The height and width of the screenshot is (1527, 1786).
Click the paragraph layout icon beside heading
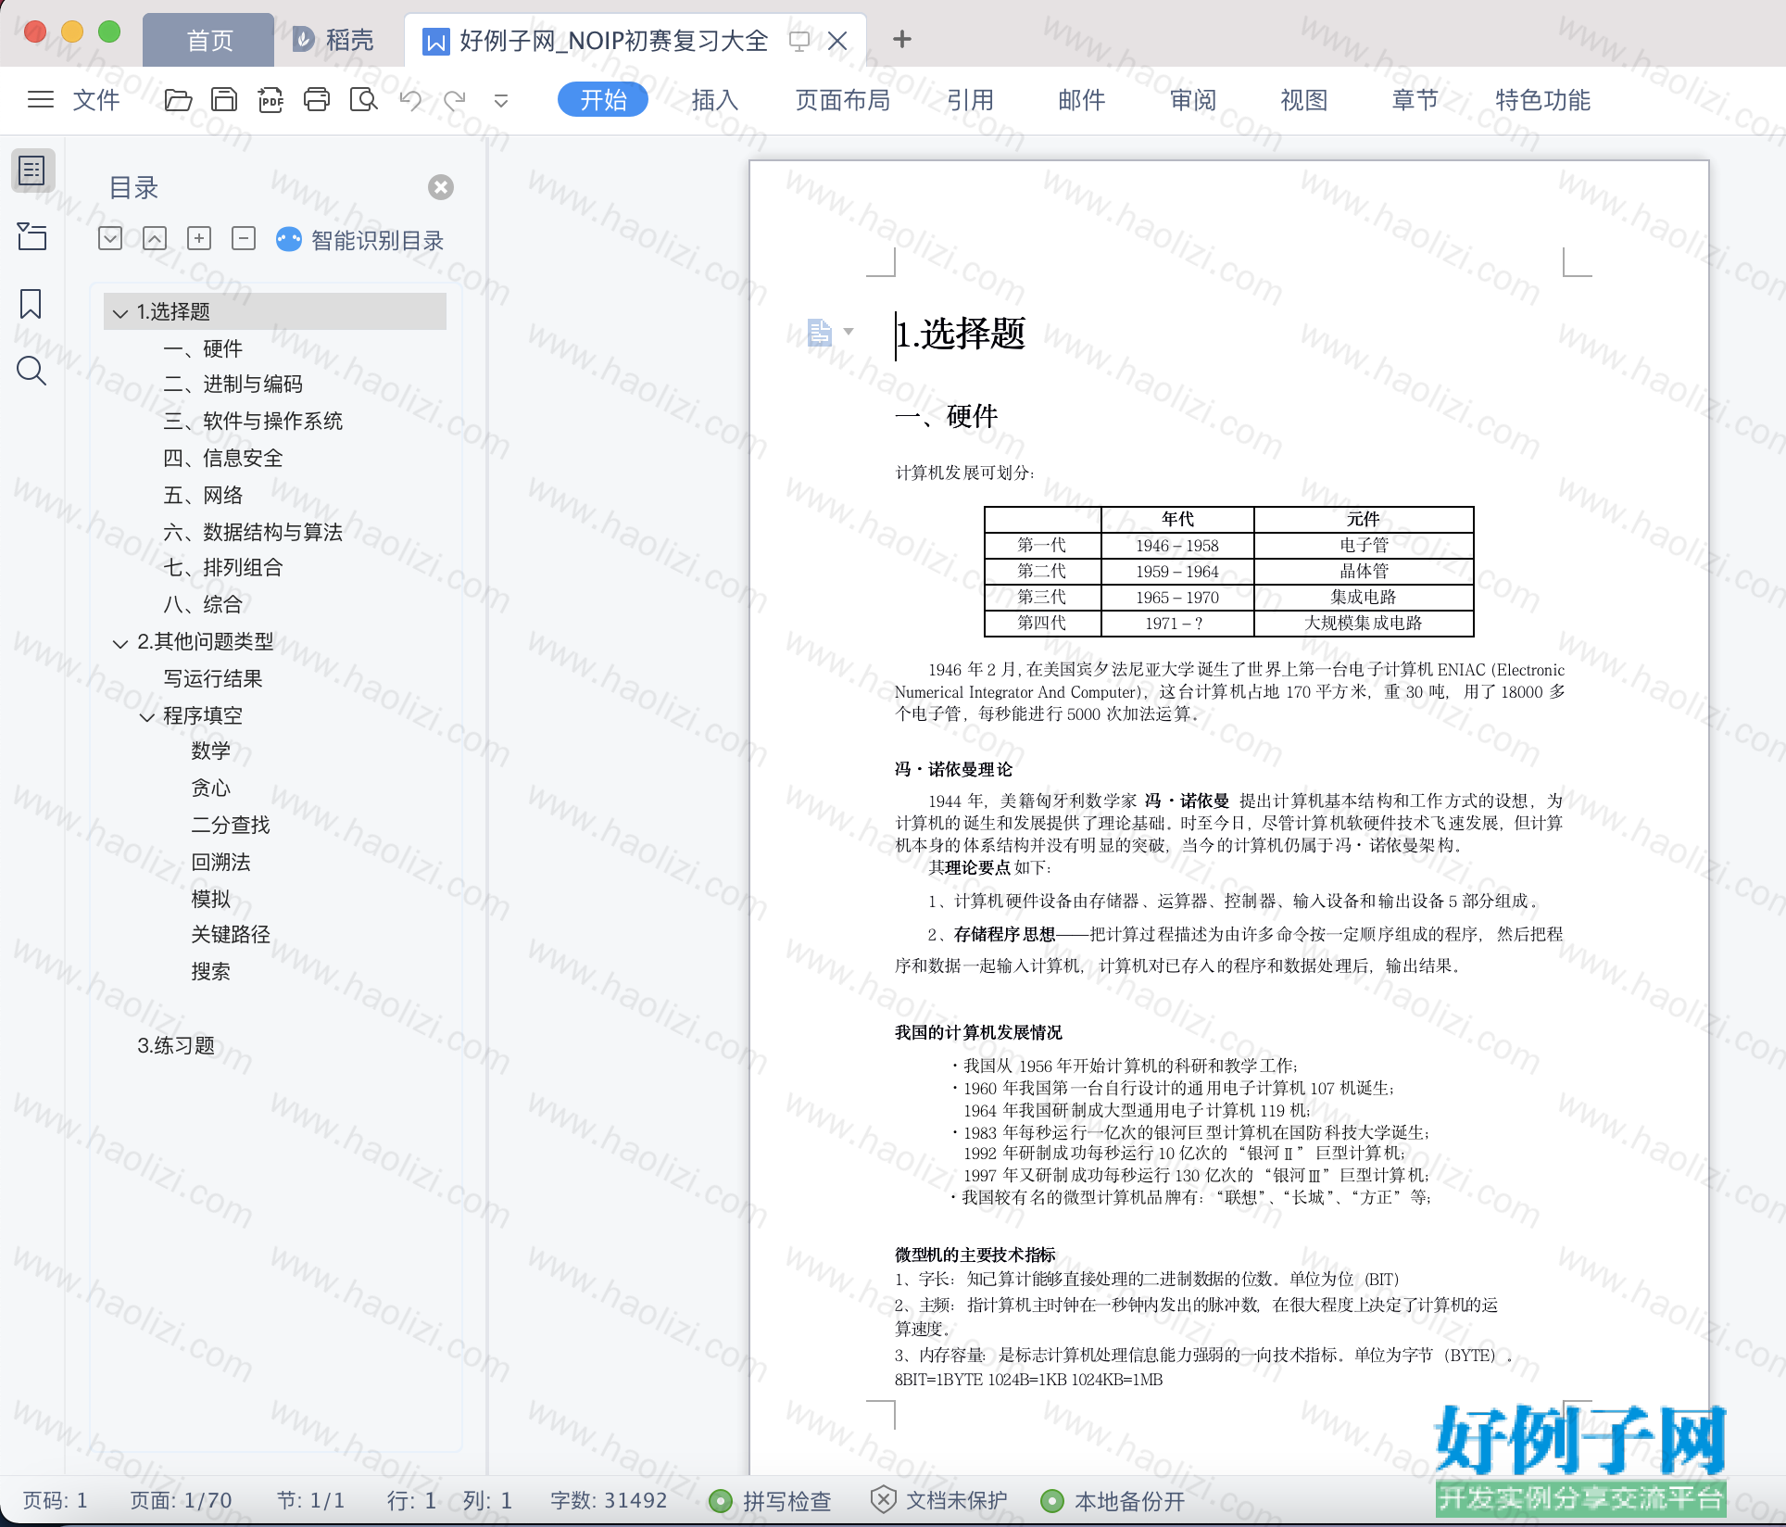819,332
